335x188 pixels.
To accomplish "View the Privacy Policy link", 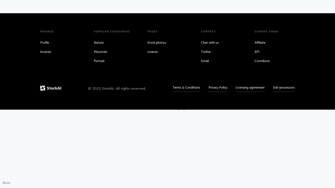I will 218,88.
